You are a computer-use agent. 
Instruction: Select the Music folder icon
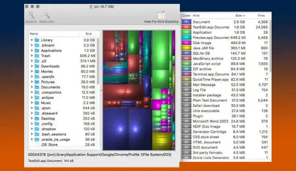pyautogui.click(x=37, y=103)
